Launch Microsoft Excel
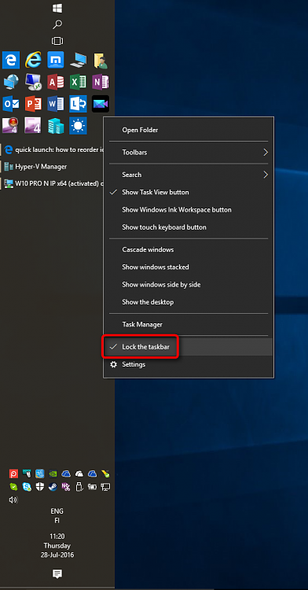This screenshot has width=308, height=590. click(78, 82)
